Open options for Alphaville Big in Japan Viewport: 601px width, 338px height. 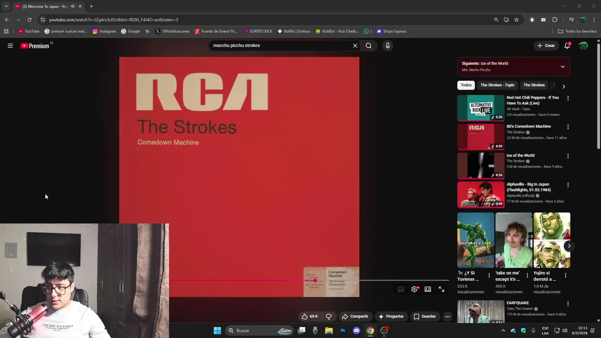coord(568,185)
